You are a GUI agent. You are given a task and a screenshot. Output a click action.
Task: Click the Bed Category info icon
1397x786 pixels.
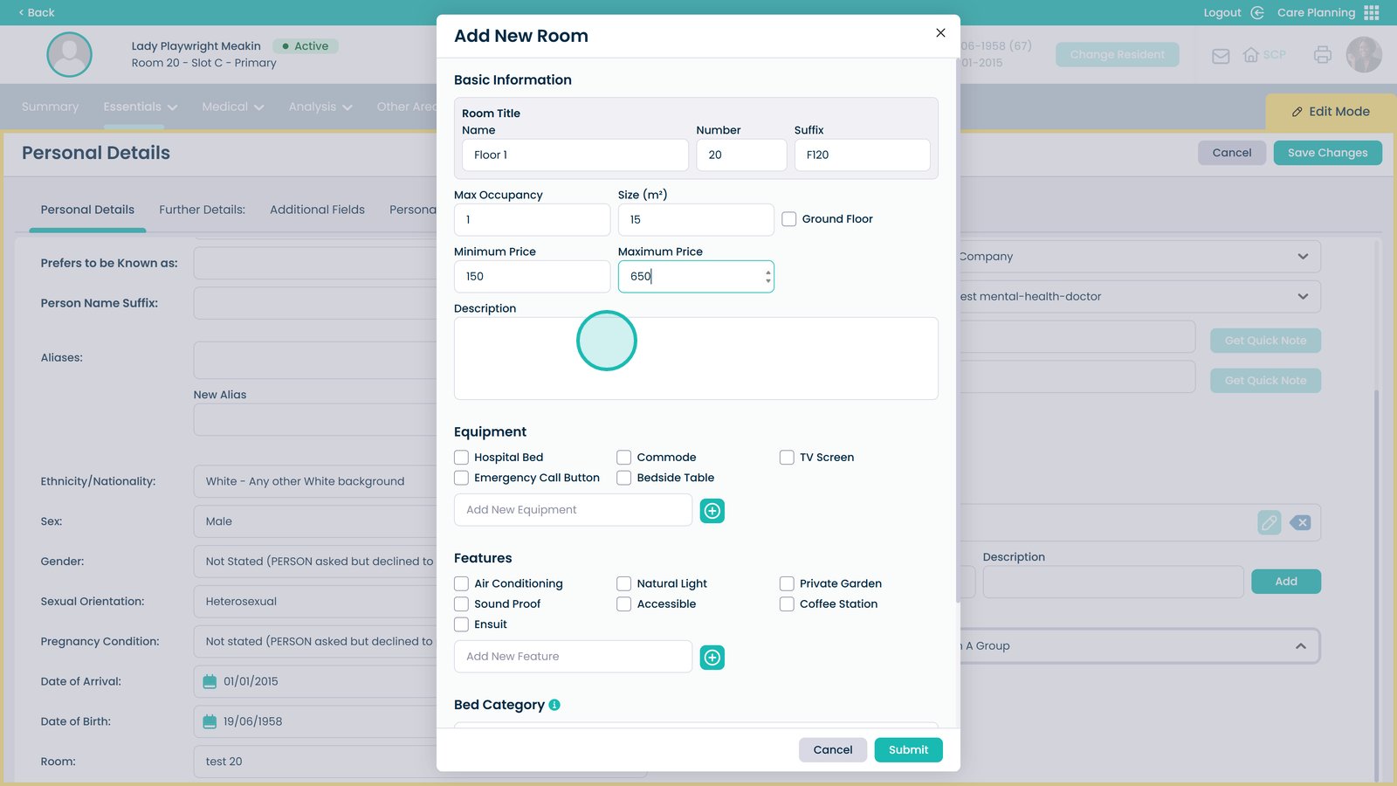[554, 705]
